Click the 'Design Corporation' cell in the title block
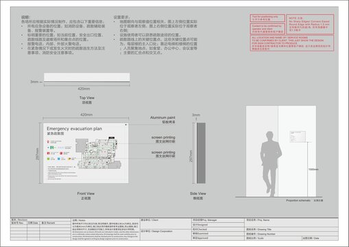The height and width of the screenshot is (247, 349). coord(165,235)
